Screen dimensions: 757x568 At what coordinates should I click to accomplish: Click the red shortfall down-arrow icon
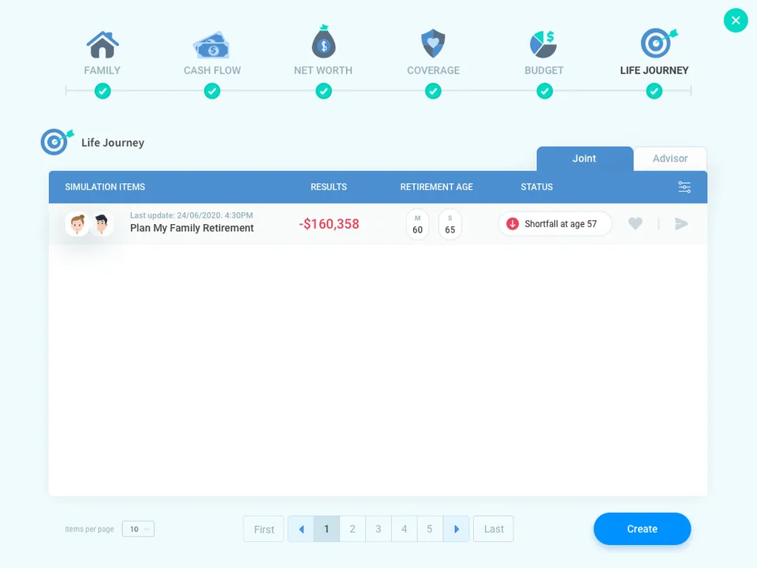513,223
